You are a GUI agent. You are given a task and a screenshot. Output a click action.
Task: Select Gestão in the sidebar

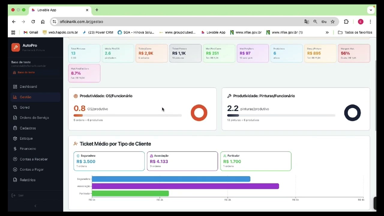(x=35, y=97)
